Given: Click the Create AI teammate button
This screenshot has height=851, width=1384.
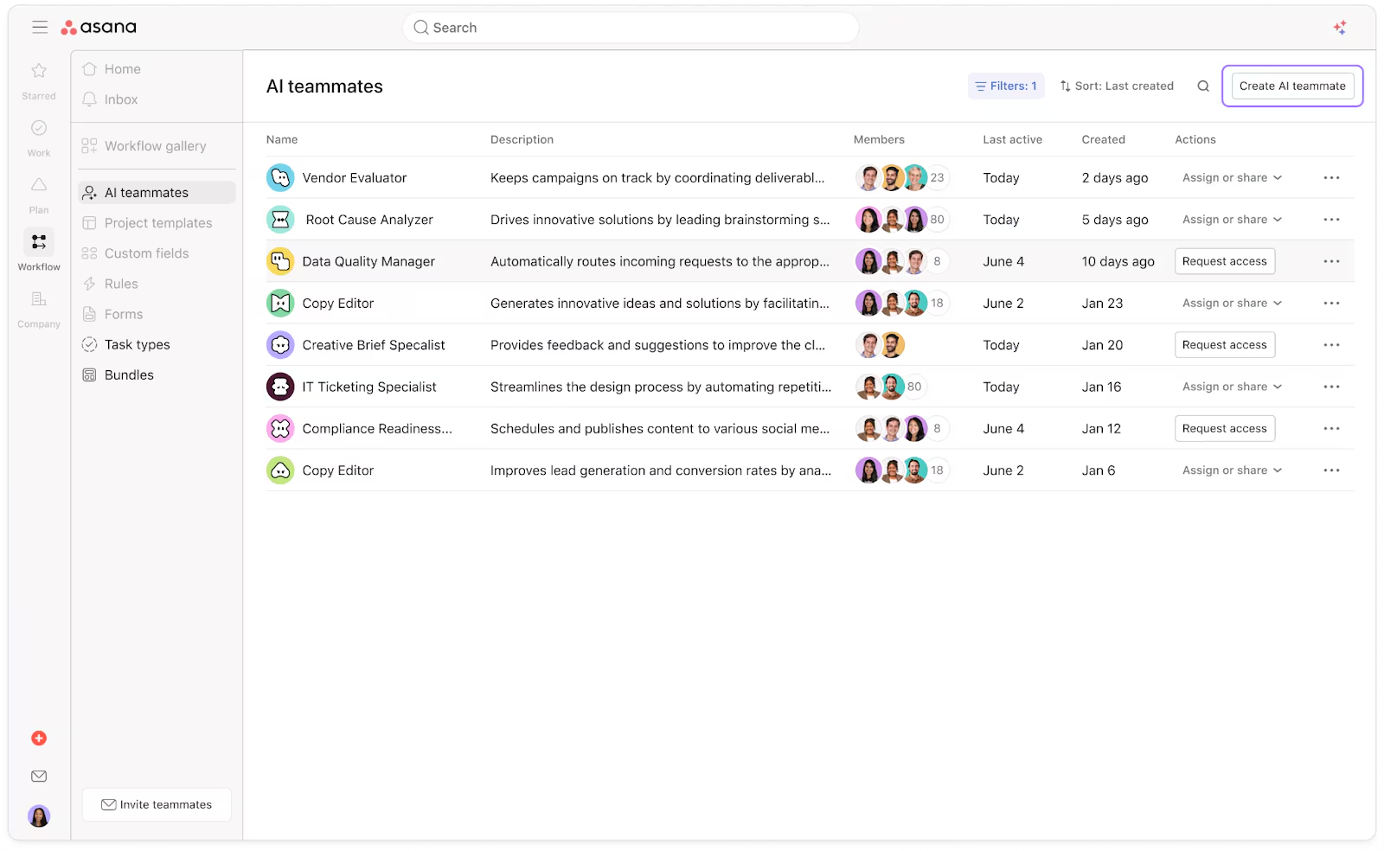Looking at the screenshot, I should [x=1292, y=86].
